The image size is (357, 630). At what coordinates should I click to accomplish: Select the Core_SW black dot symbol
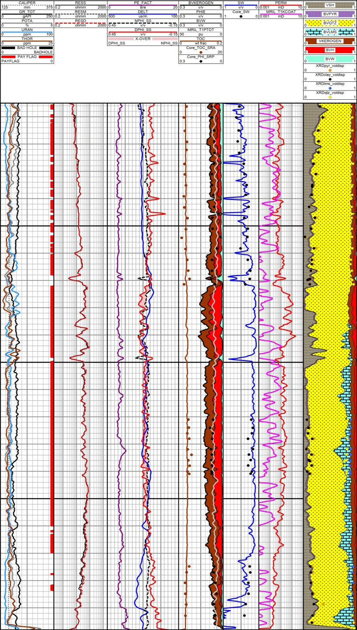click(240, 16)
